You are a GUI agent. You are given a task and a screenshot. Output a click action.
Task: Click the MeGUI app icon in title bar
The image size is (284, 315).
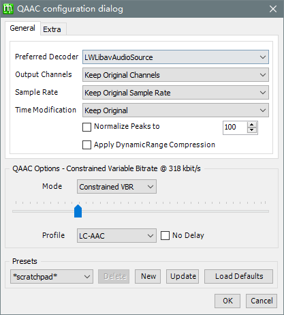tap(8, 9)
